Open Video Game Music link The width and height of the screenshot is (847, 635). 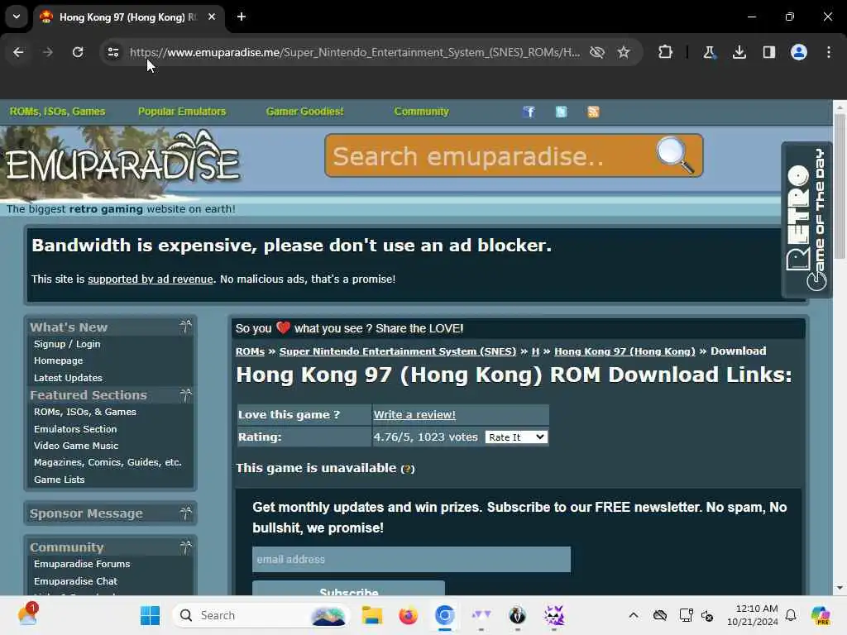pyautogui.click(x=76, y=446)
